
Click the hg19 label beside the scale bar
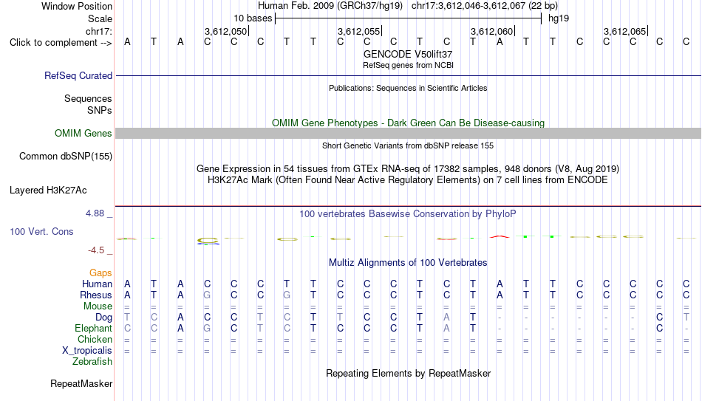click(x=559, y=18)
